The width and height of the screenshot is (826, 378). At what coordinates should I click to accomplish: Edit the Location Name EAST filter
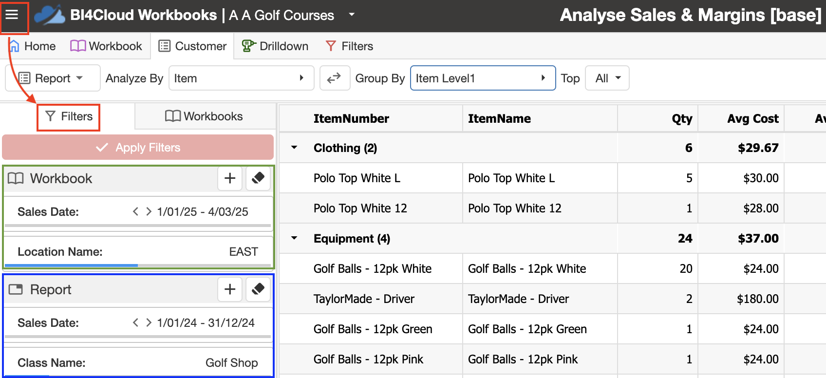pyautogui.click(x=138, y=251)
